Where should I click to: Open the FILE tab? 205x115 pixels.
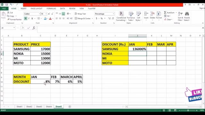[x=4, y=9]
